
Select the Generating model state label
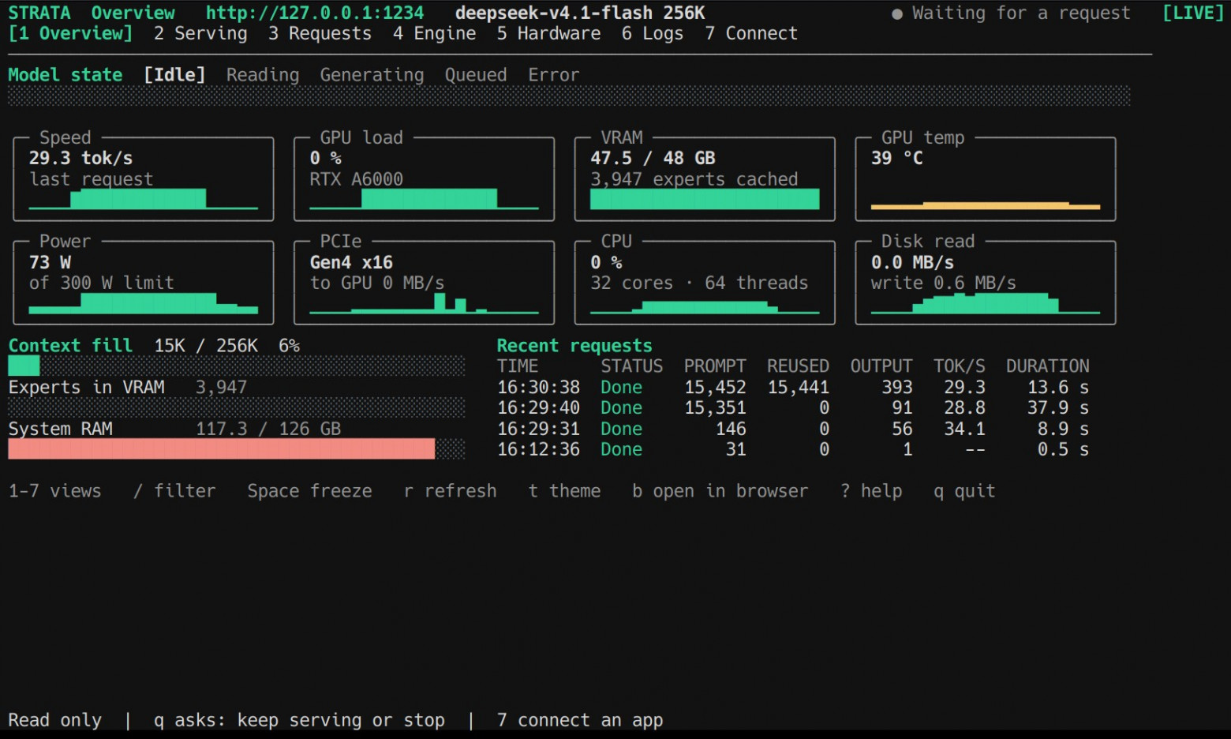tap(372, 75)
